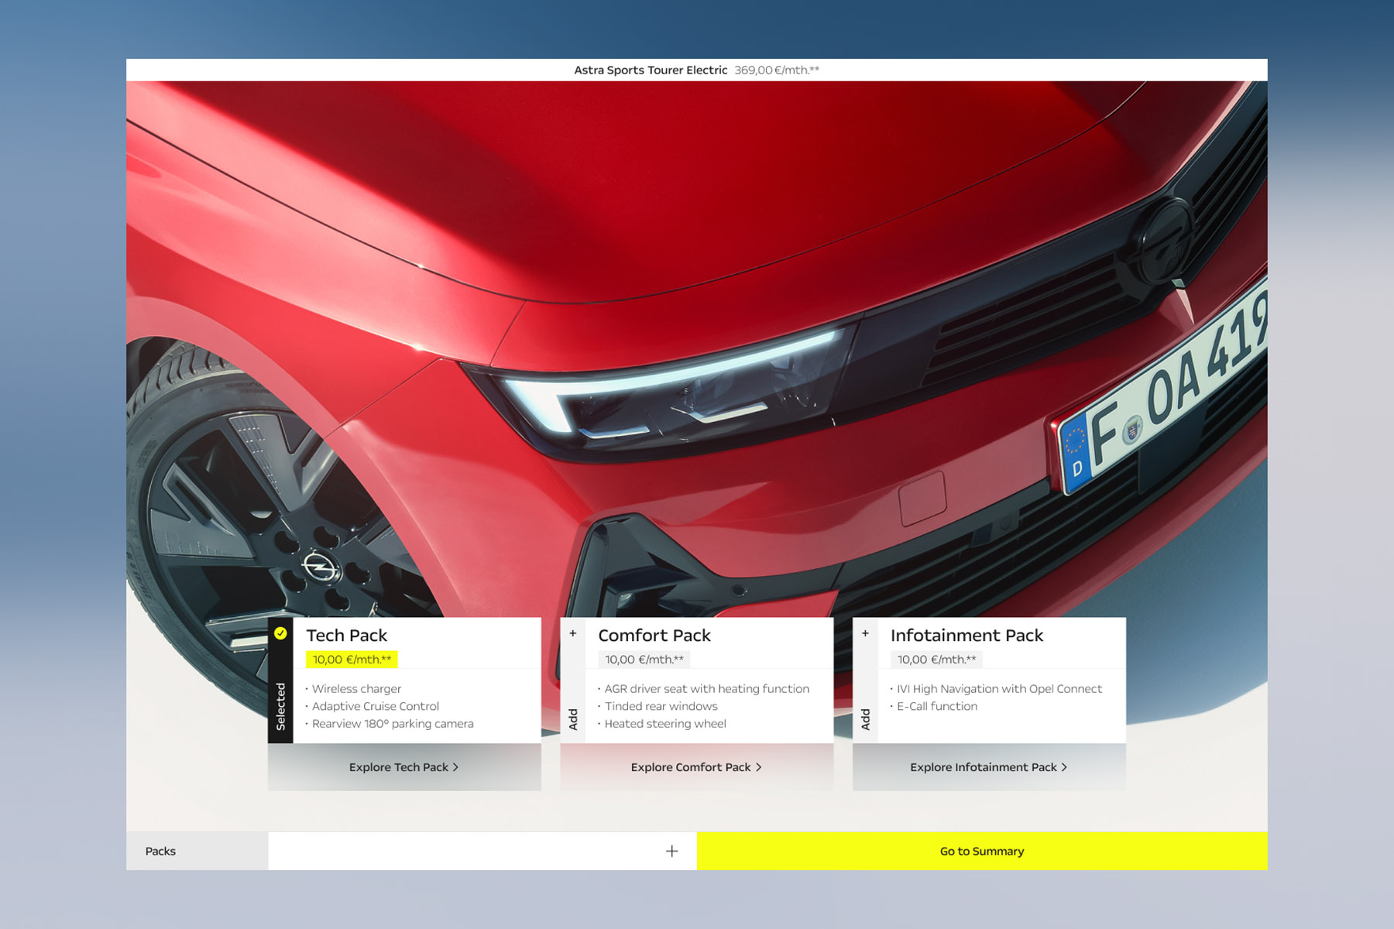Deselect the Tech Pack checkmark icon
Screen dimensions: 1394x929
click(280, 633)
